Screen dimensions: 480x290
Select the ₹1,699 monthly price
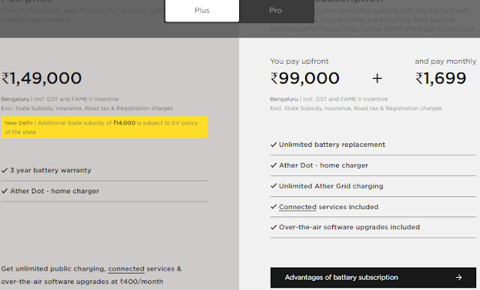pos(441,79)
